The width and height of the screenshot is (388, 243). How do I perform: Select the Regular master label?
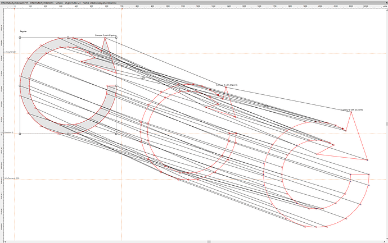pyautogui.click(x=24, y=31)
